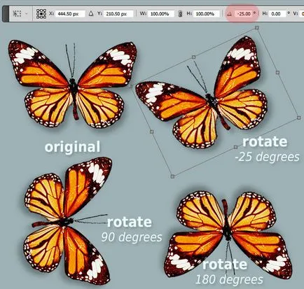Toggle relative positioning triangle between X and Y
304x289 pixels.
coord(91,14)
